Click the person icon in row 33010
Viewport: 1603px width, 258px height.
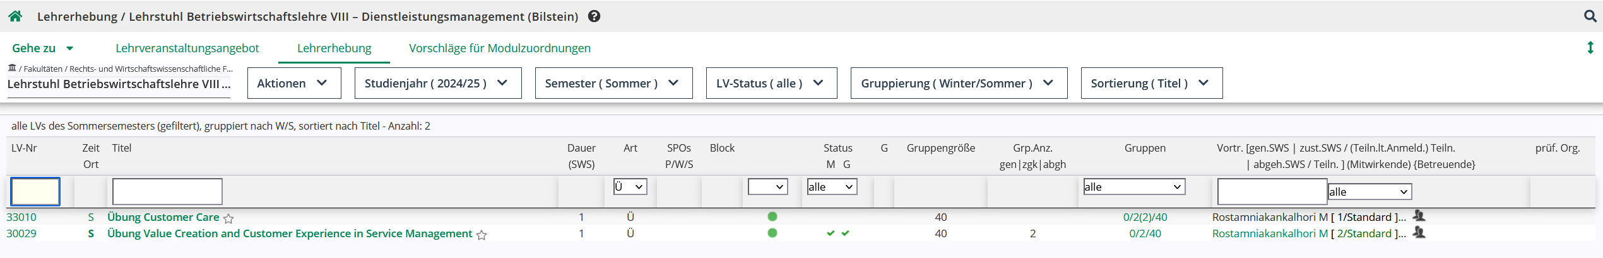click(1419, 216)
